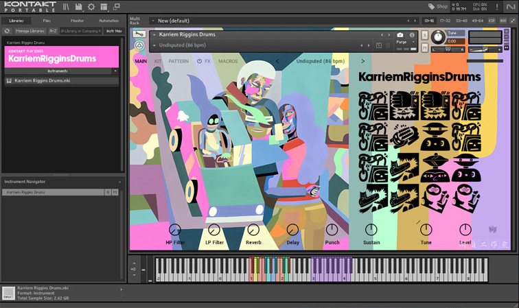
Task: Click the Shop tag icon
Action: click(431, 7)
